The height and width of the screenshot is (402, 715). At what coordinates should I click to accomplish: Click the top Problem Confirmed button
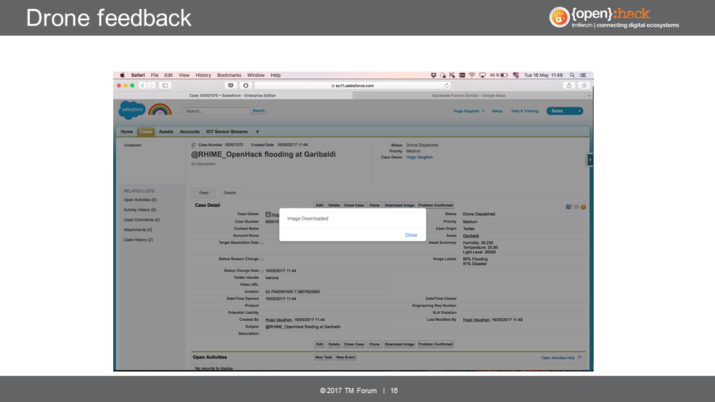436,205
